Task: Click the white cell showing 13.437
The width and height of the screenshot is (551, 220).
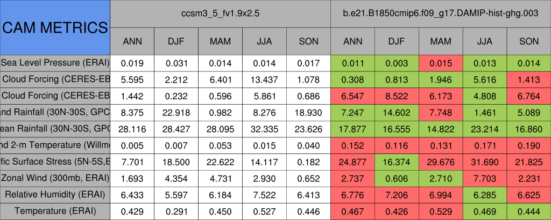Action: [x=264, y=79]
